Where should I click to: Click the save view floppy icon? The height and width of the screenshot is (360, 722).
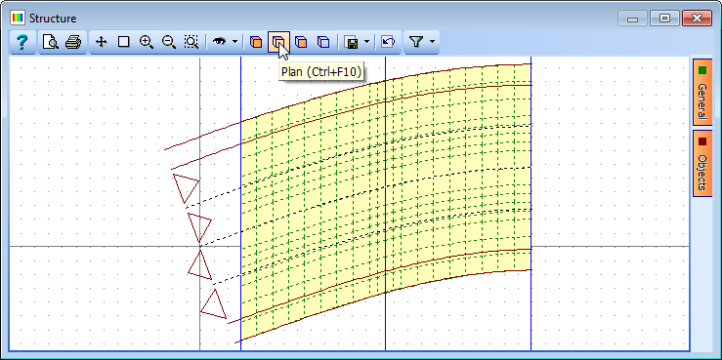pos(352,42)
